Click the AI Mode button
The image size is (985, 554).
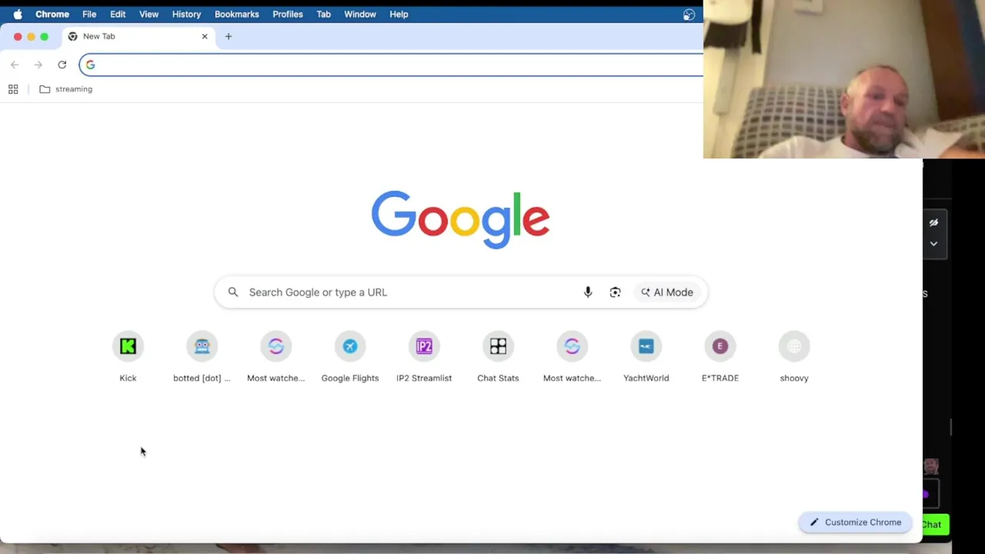click(x=667, y=292)
